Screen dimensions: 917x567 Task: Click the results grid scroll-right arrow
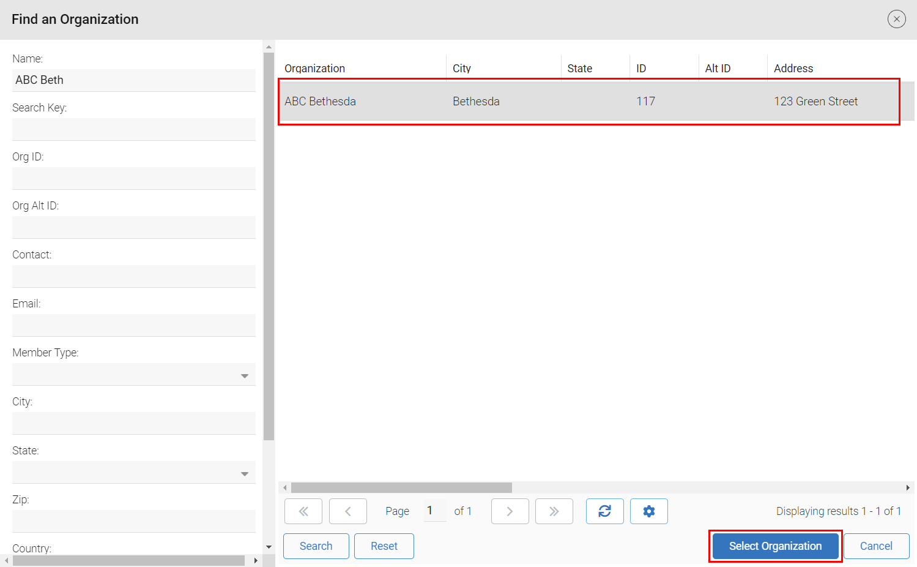pyautogui.click(x=908, y=487)
